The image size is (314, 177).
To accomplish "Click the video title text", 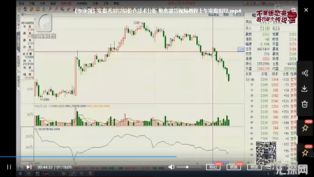I will (x=158, y=11).
